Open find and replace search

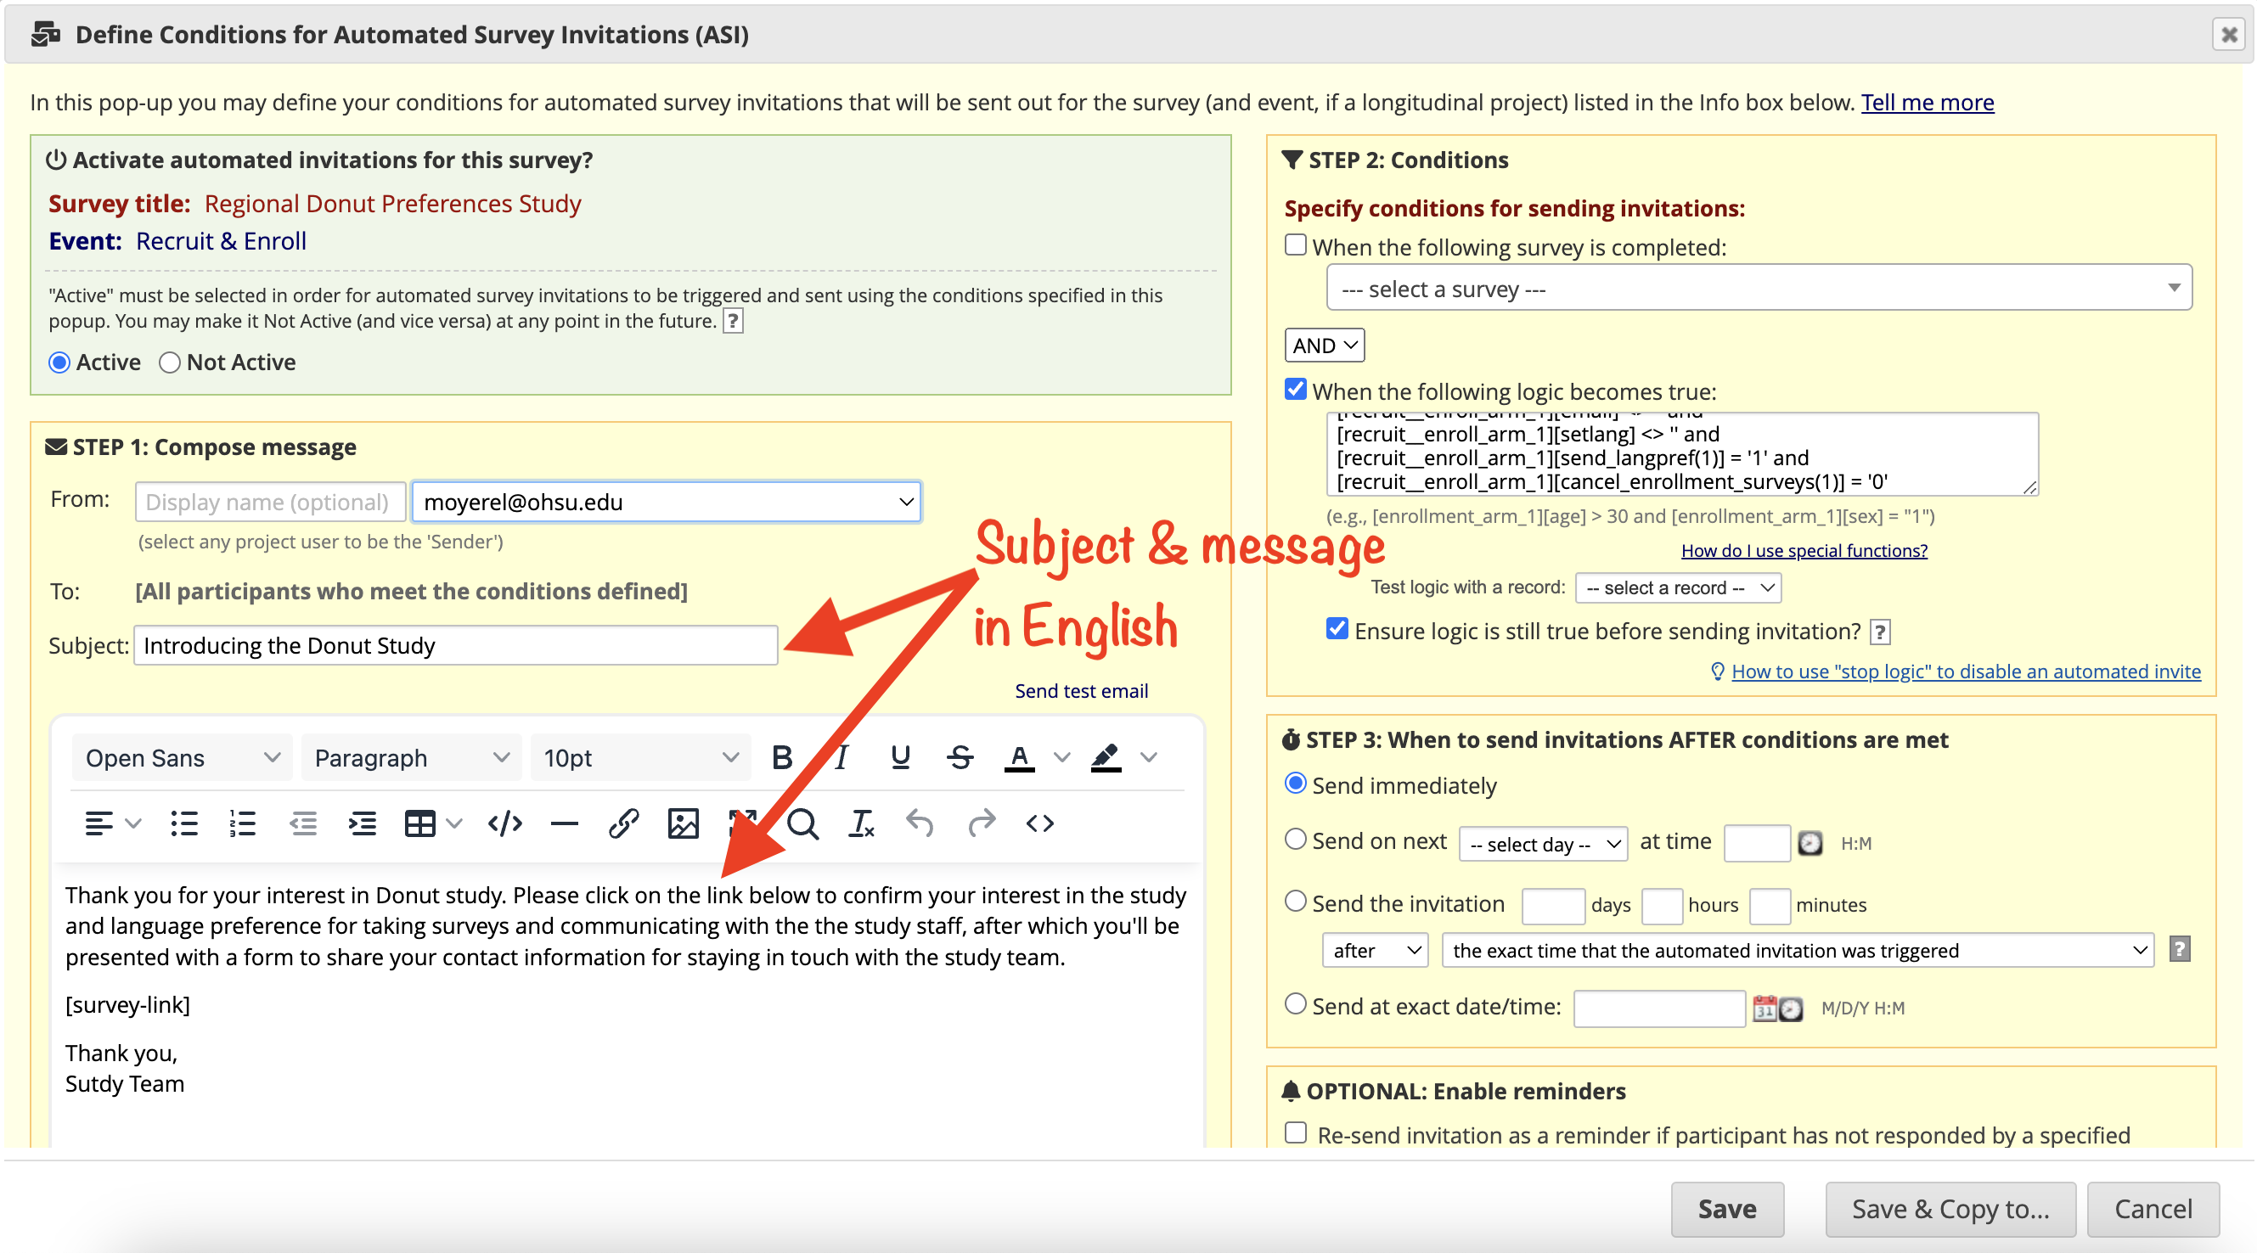[802, 823]
